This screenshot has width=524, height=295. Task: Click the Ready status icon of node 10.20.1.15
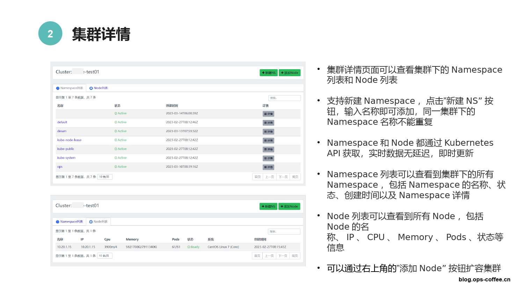[x=189, y=247]
